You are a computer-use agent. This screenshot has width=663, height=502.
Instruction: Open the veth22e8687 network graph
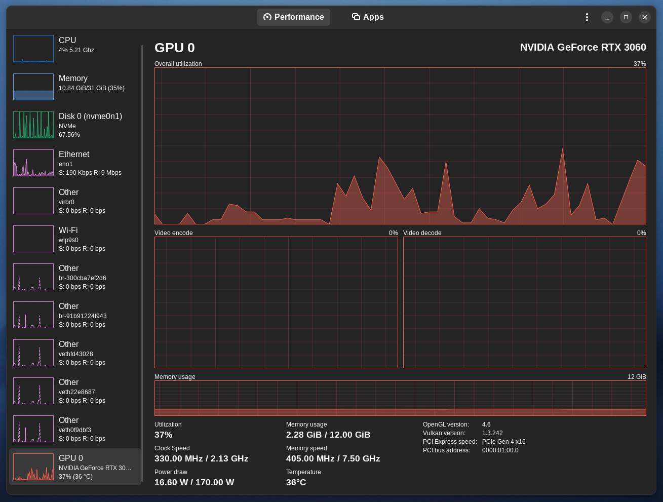[x=33, y=391]
